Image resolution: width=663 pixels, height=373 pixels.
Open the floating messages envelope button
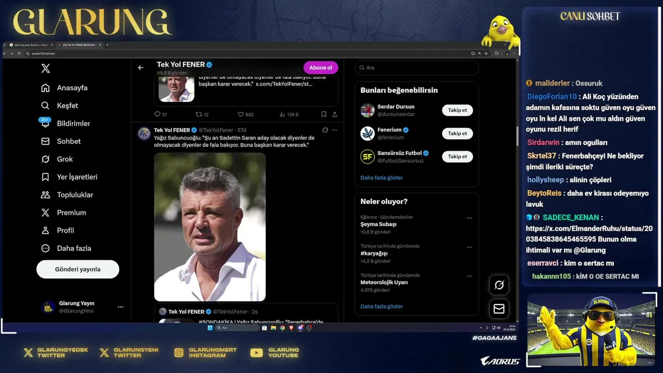[499, 309]
